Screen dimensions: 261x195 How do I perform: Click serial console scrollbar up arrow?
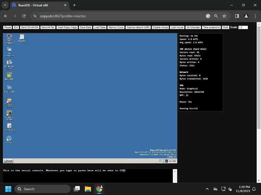coord(175,171)
